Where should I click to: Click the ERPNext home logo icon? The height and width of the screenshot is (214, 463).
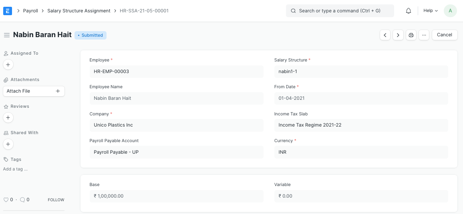7,11
